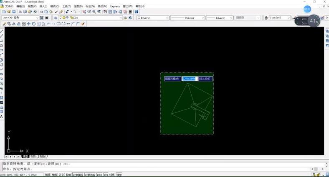Toggle 正交 ortho mode in status bar

point(61,175)
